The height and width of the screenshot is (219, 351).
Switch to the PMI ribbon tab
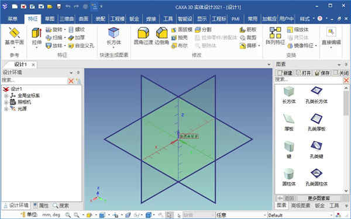point(236,19)
